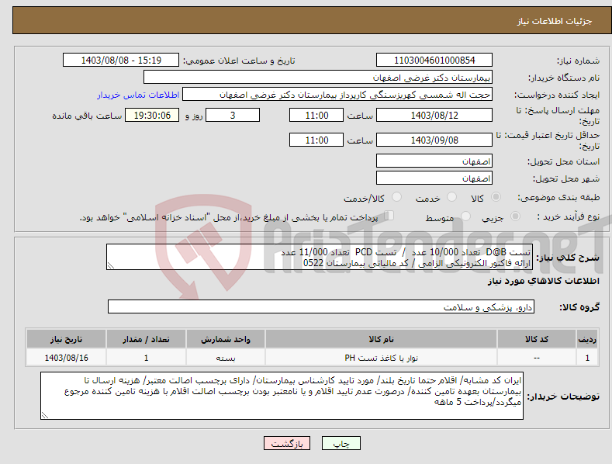
Task: Click the price validity time 11:00 field
Action: 316,140
